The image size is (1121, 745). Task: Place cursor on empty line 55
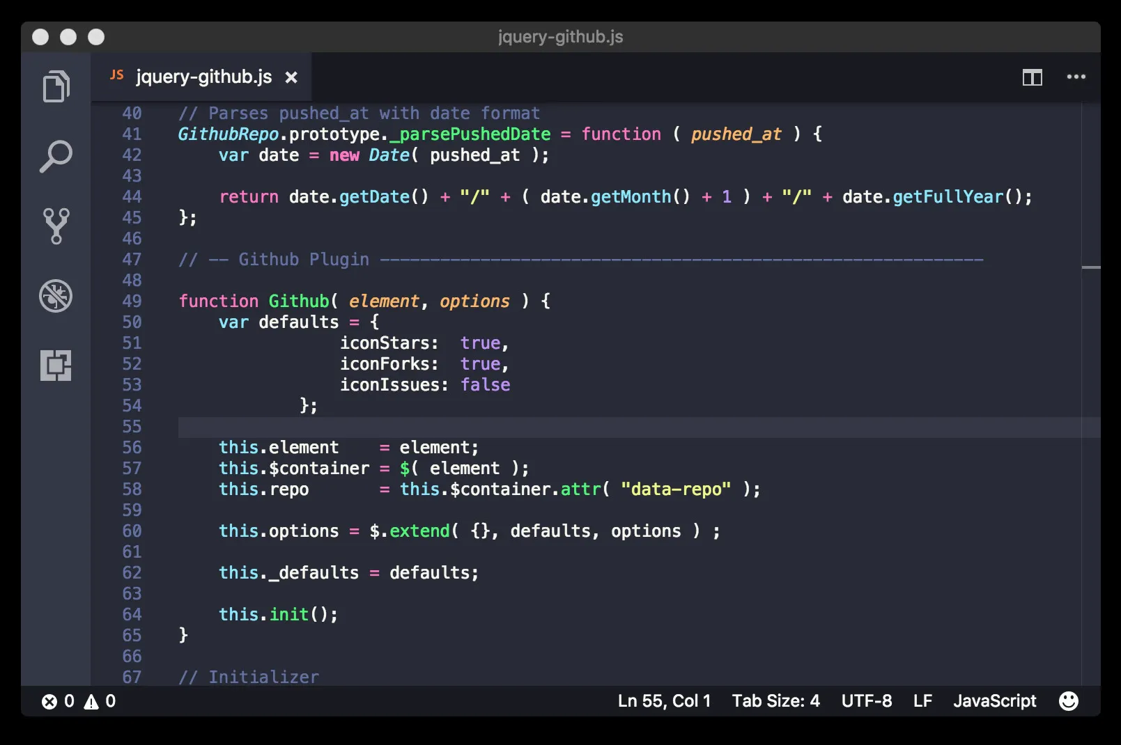click(x=639, y=427)
